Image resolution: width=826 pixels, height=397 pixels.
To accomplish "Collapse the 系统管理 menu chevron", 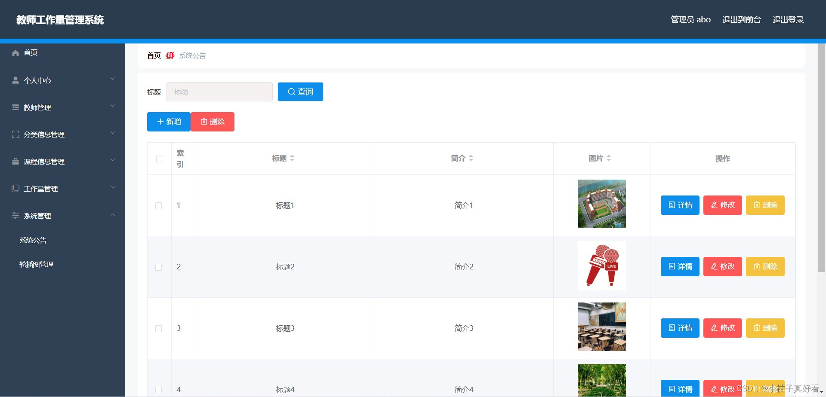I will pos(113,214).
